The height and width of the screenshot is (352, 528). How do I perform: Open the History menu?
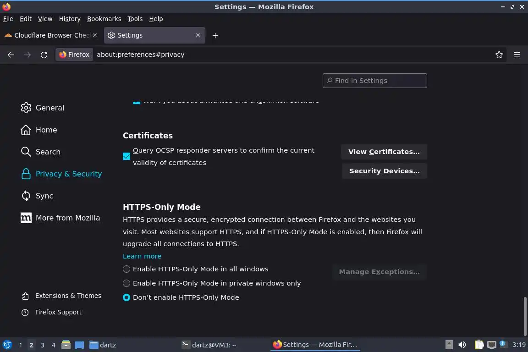tap(70, 19)
